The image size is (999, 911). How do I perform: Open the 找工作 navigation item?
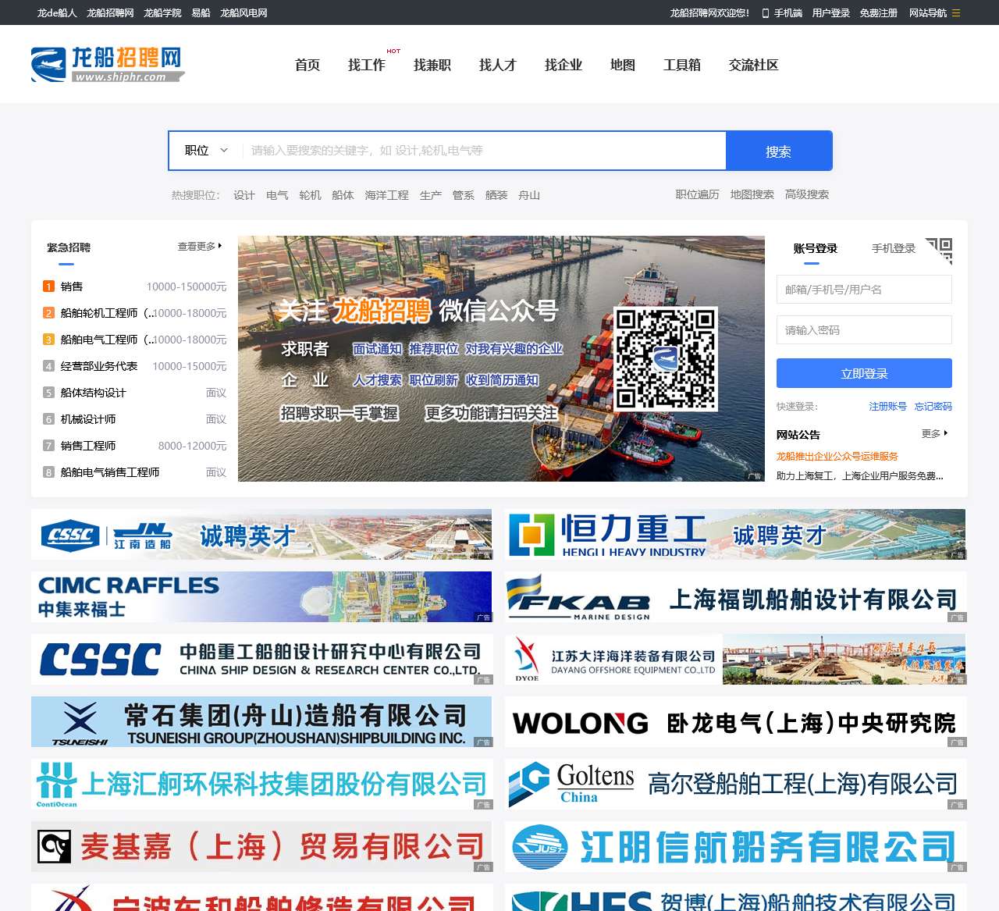tap(367, 65)
